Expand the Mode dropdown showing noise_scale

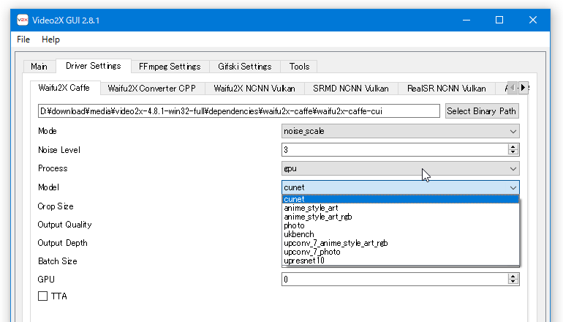tap(401, 131)
